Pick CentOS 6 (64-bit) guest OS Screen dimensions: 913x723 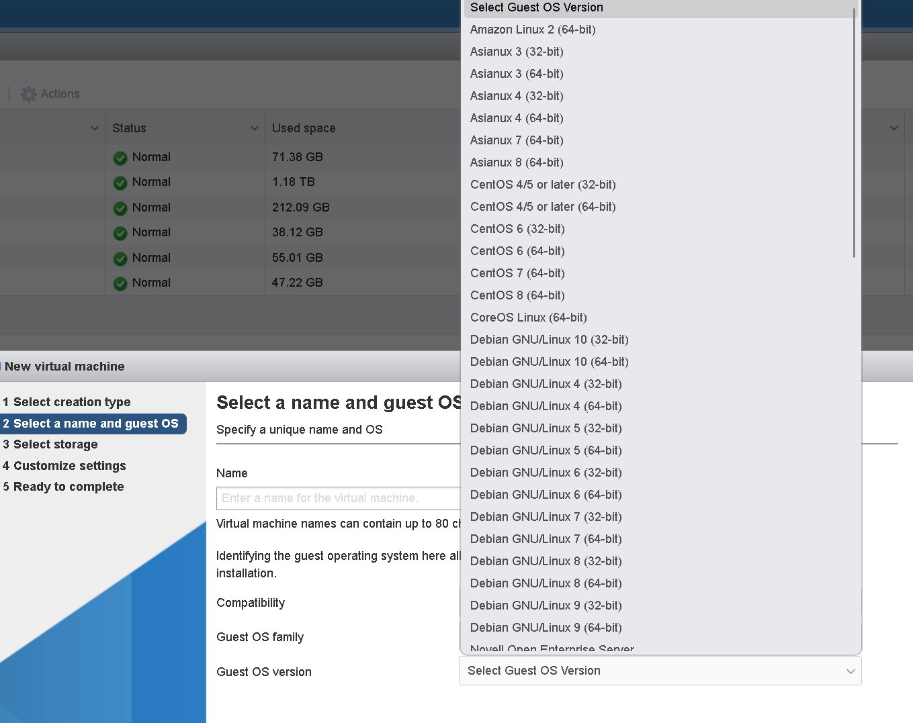pyautogui.click(x=517, y=251)
